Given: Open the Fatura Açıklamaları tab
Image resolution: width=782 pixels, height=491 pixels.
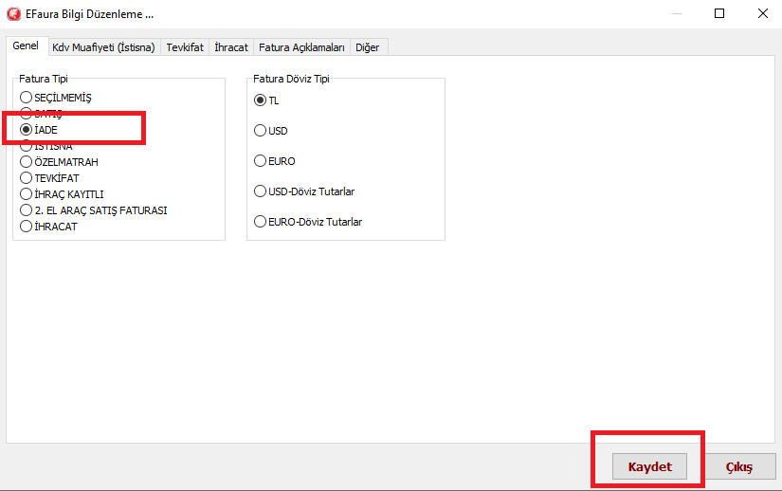Looking at the screenshot, I should [301, 47].
